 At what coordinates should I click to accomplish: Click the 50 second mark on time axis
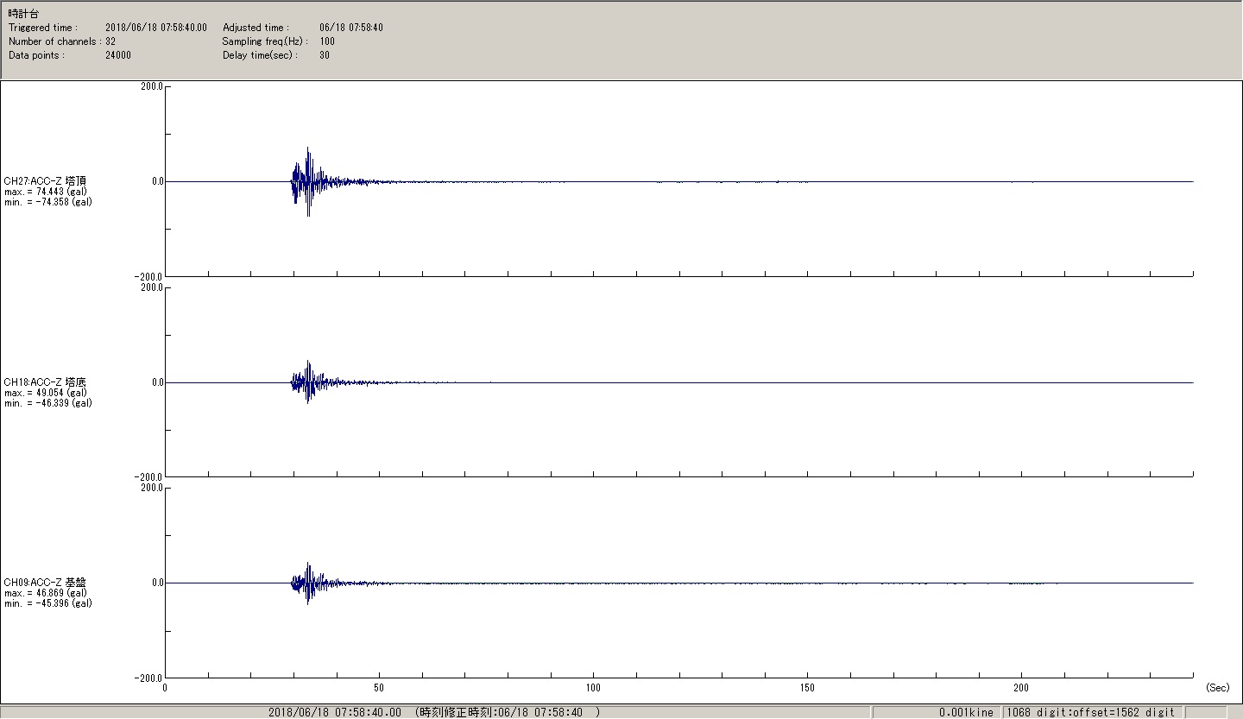click(379, 688)
